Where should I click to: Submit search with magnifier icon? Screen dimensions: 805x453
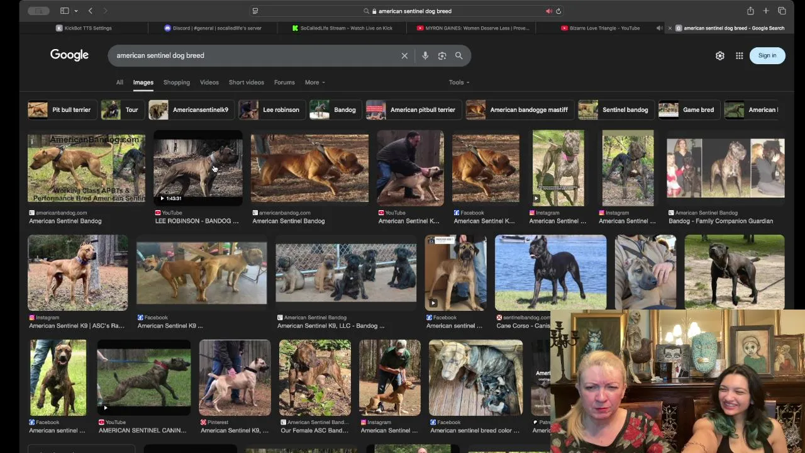[459, 55]
